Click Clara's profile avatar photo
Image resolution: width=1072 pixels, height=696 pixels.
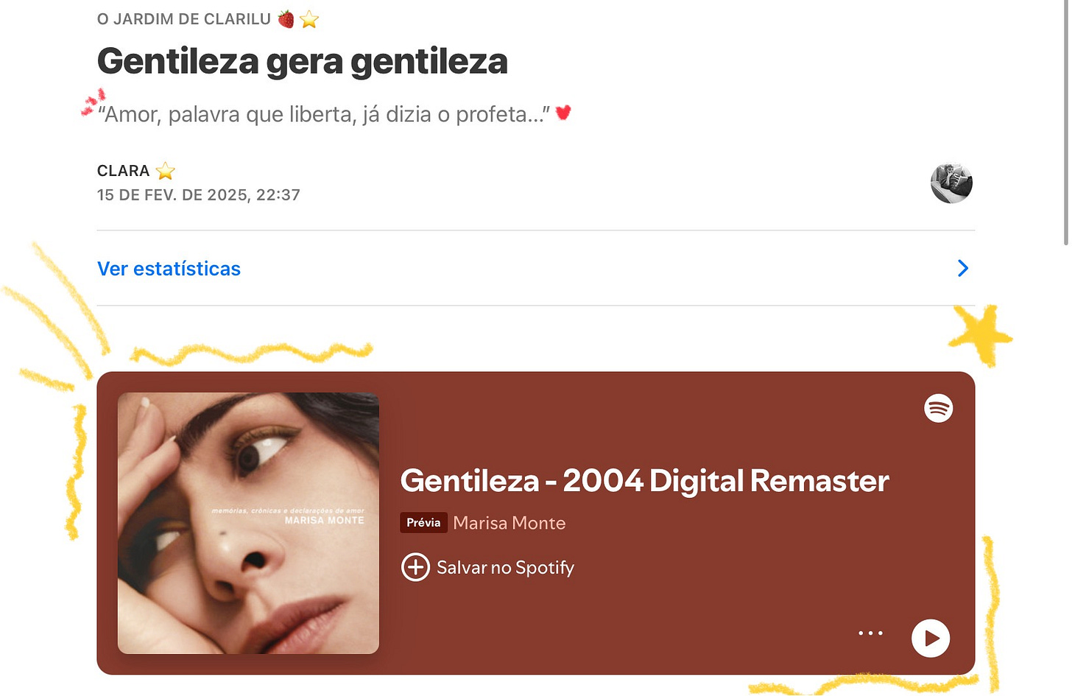[951, 183]
